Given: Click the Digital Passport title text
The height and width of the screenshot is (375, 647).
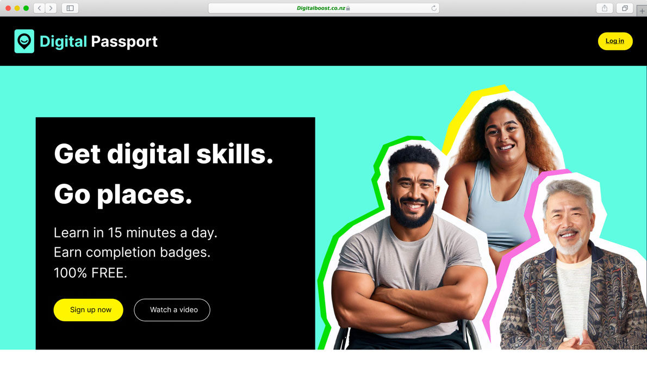Looking at the screenshot, I should click(98, 41).
